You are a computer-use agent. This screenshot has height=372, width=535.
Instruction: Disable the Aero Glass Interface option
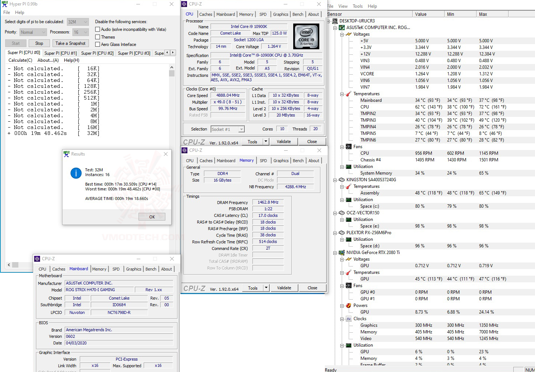tap(98, 44)
